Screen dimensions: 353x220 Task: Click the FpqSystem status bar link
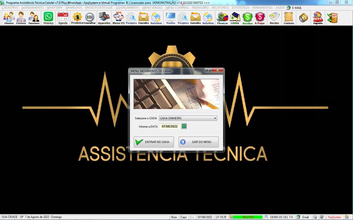[x=334, y=217]
